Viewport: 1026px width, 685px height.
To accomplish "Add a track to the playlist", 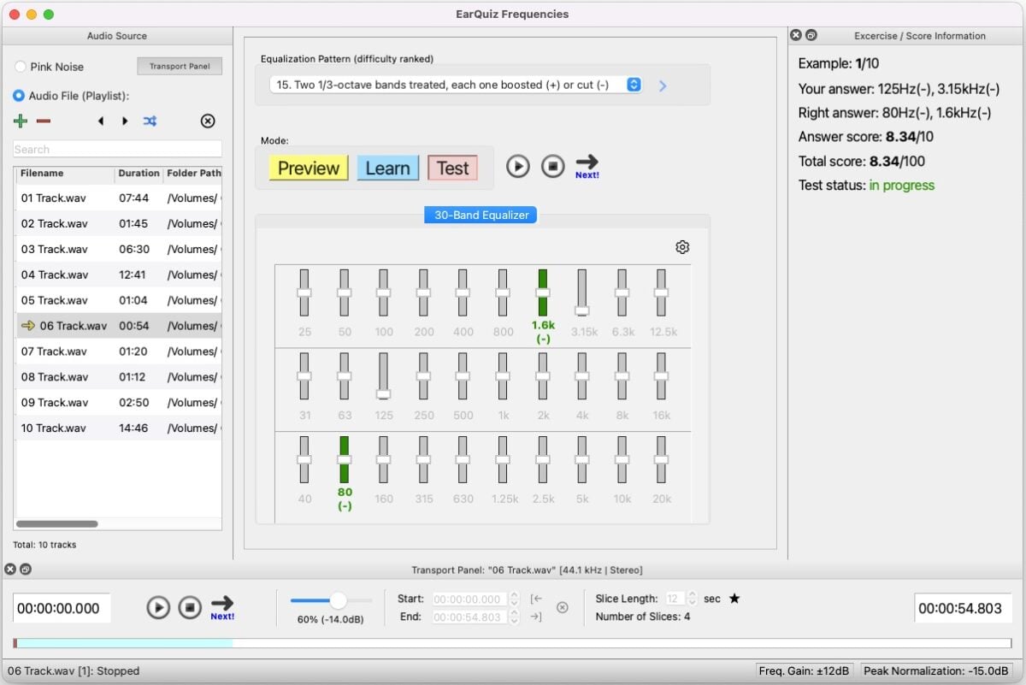I will click(x=21, y=121).
